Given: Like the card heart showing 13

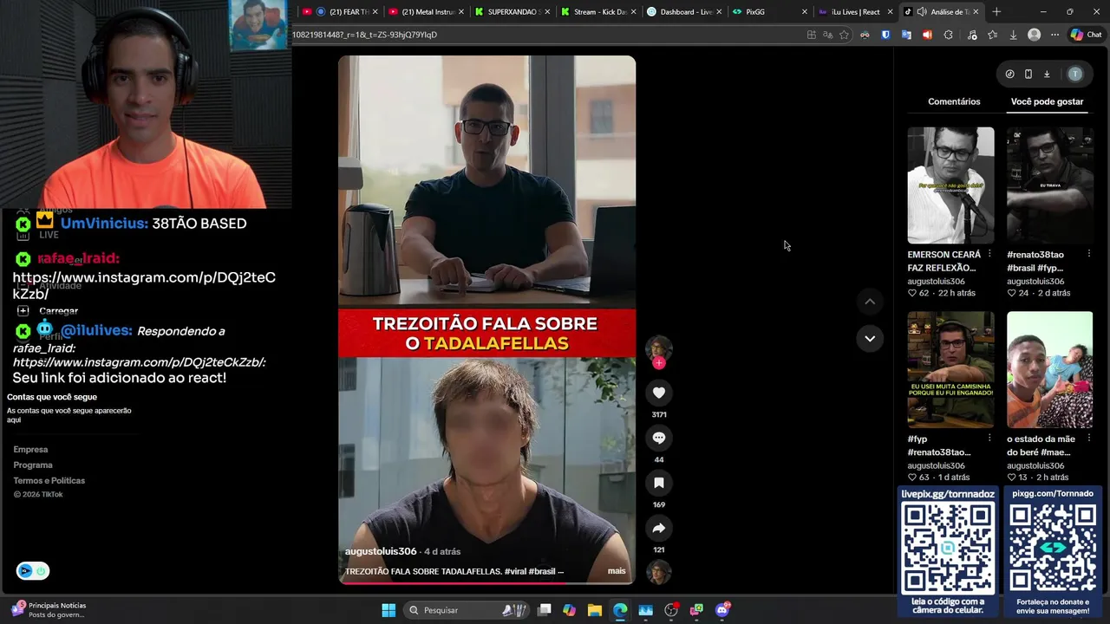Looking at the screenshot, I should 1012,478.
